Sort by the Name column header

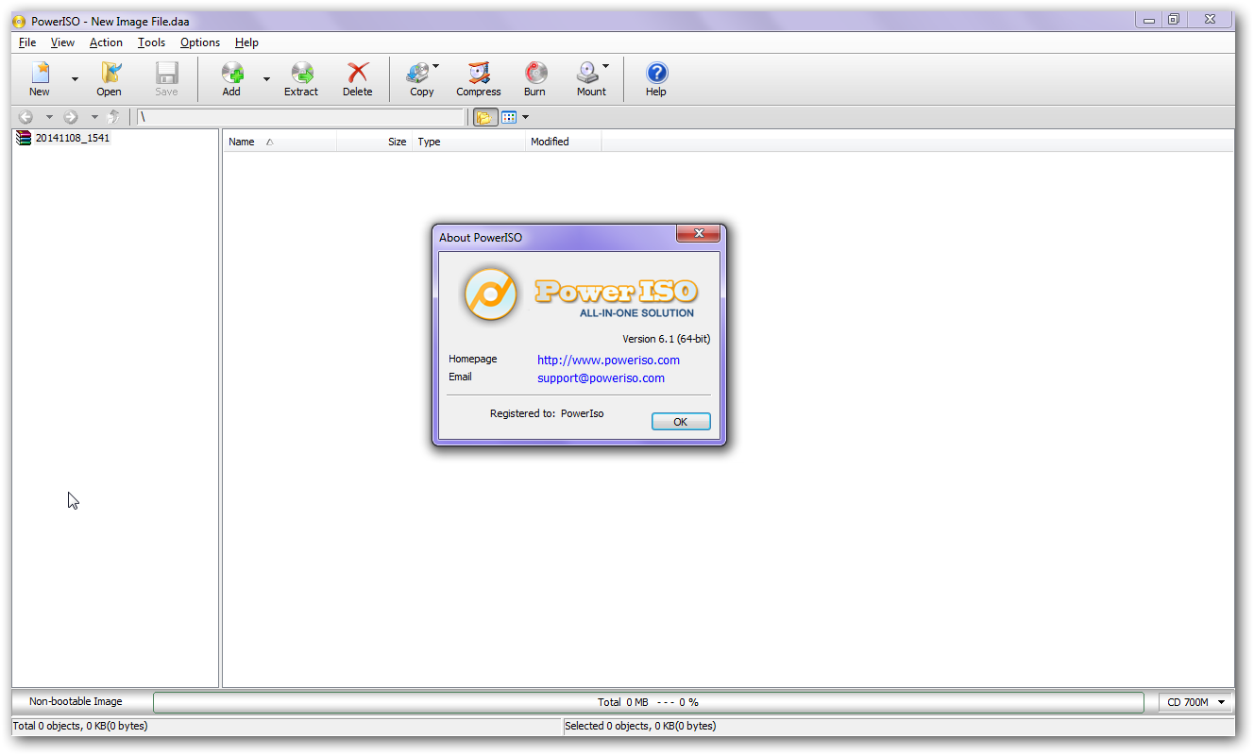[280, 142]
